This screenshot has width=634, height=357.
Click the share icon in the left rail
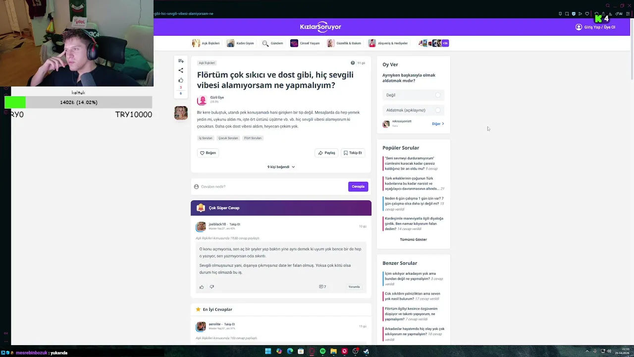(181, 70)
